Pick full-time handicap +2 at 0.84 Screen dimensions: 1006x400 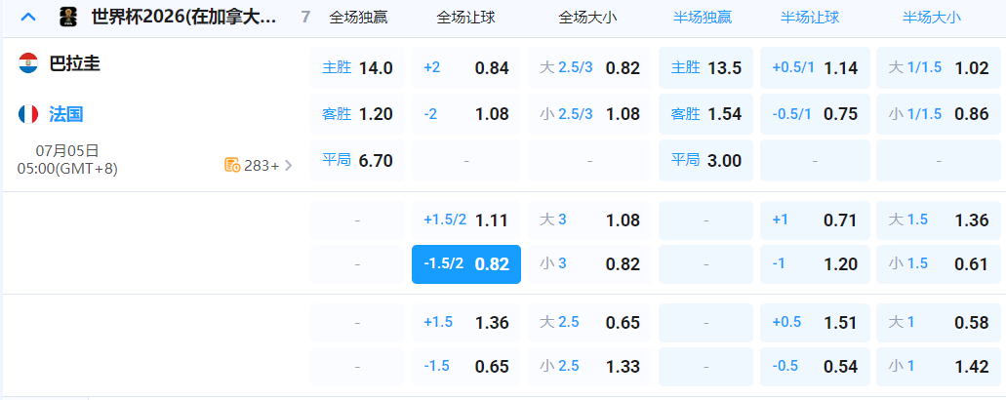pyautogui.click(x=466, y=67)
